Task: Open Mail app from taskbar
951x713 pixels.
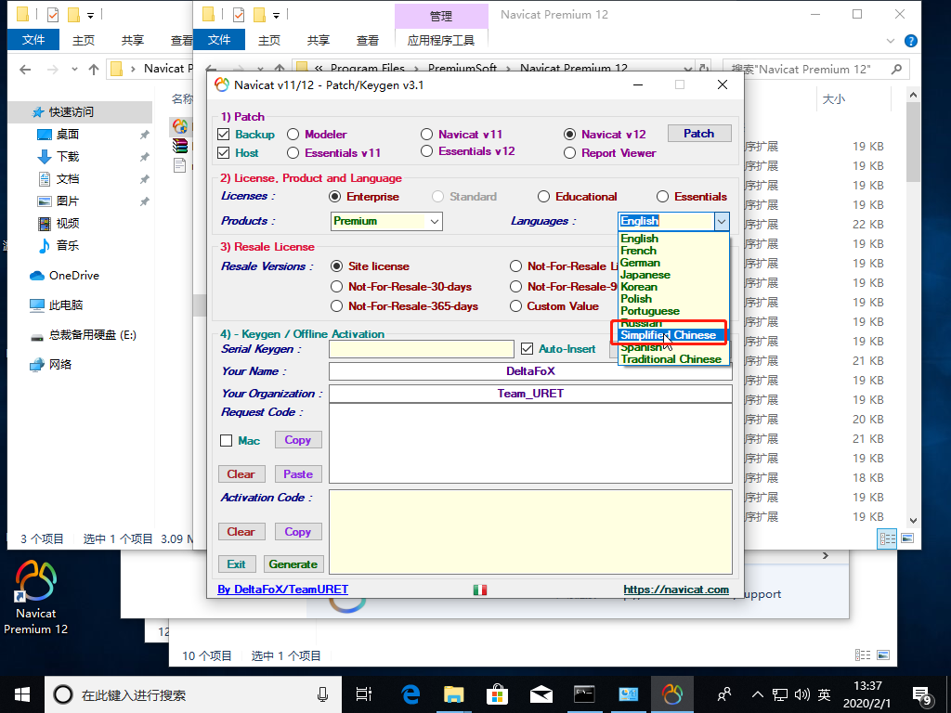Action: tap(541, 694)
